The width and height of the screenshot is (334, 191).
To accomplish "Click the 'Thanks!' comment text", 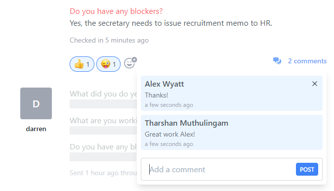I will click(x=156, y=95).
